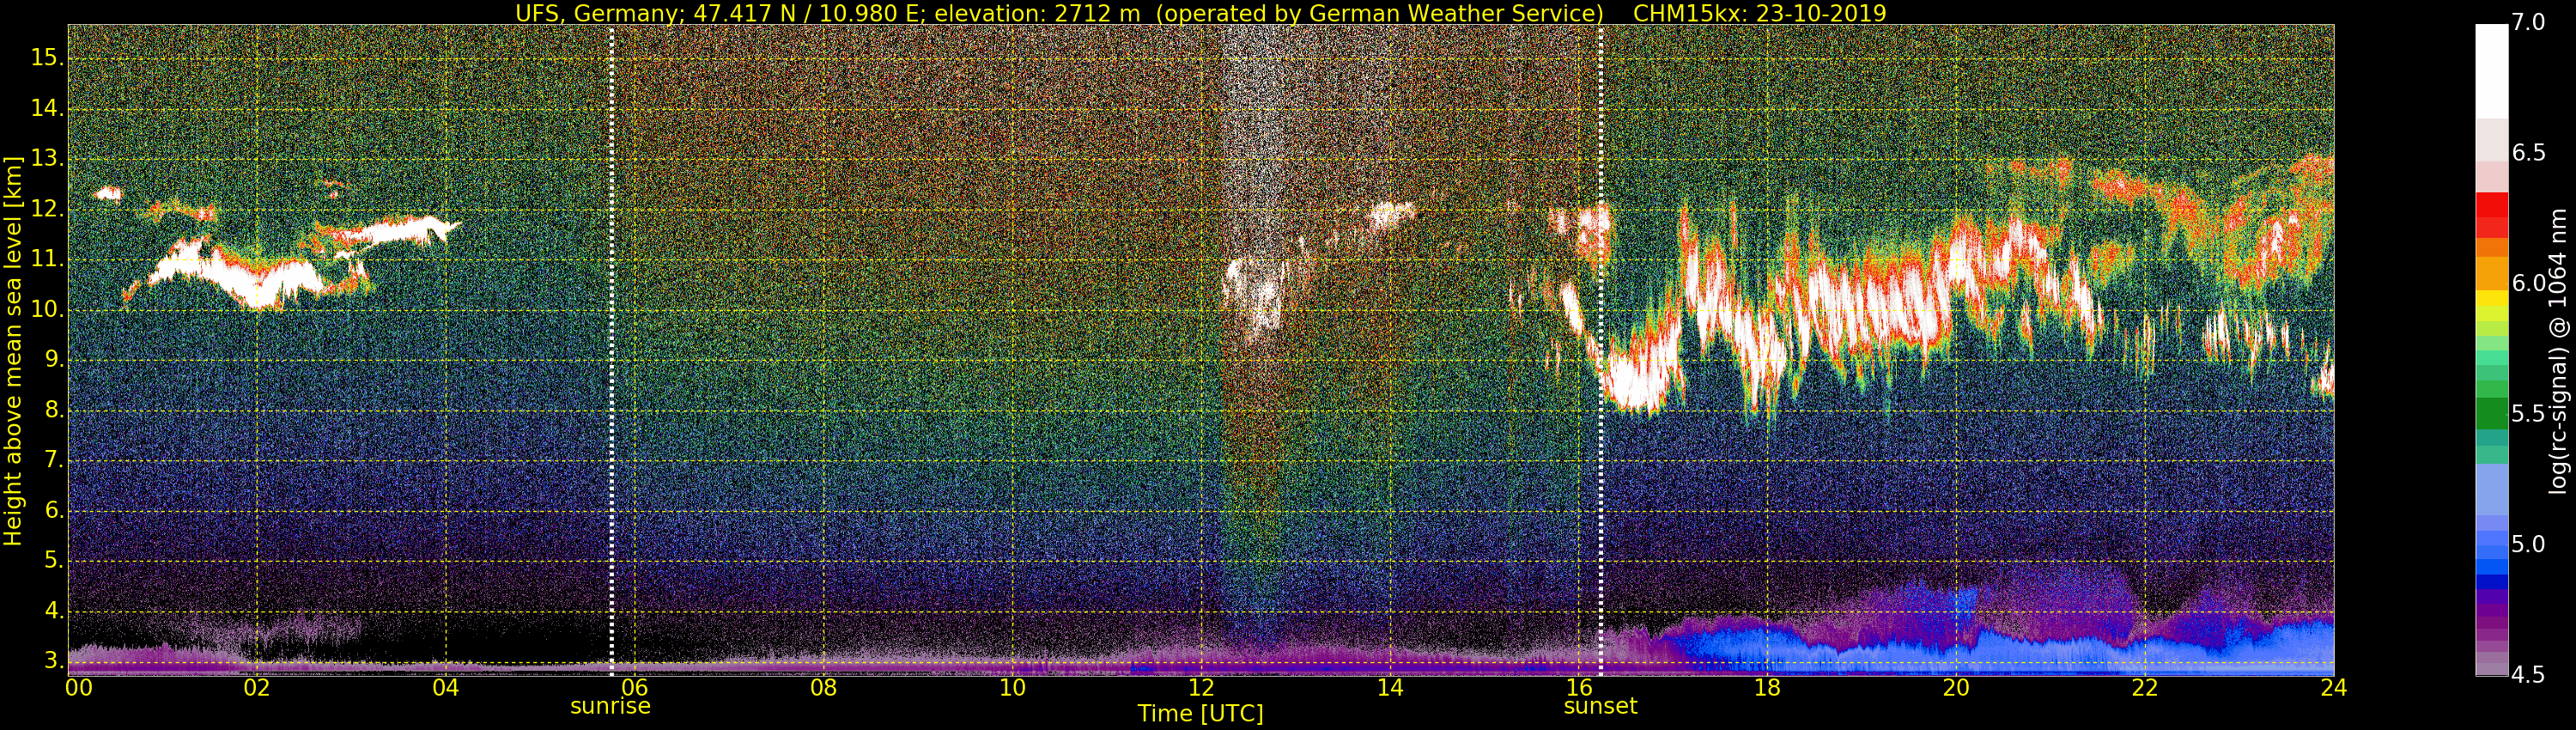Click colorbar tick value '5.5'
Screen dimensions: 2576x730
[2528, 414]
